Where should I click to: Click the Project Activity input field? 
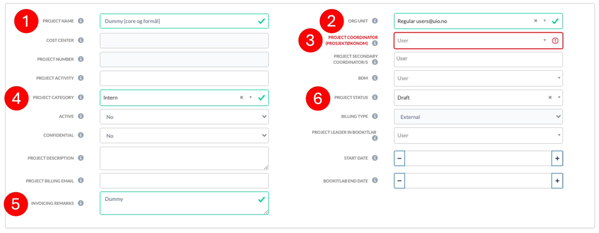click(x=184, y=78)
